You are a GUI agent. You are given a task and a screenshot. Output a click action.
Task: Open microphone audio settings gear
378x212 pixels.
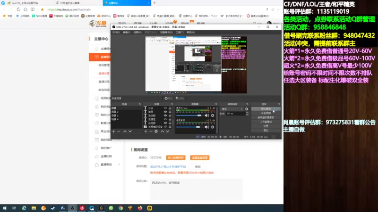(213, 115)
